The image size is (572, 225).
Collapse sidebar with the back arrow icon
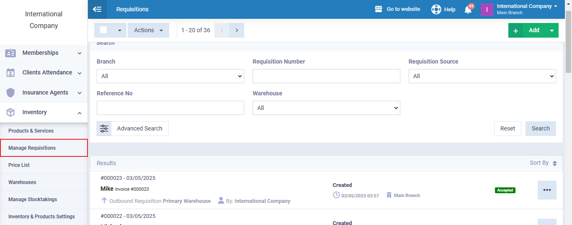tap(97, 9)
